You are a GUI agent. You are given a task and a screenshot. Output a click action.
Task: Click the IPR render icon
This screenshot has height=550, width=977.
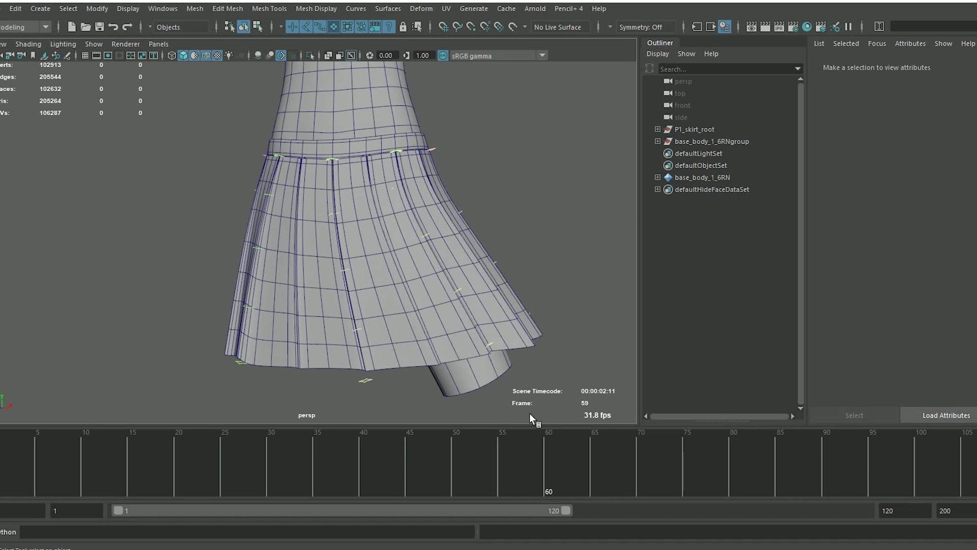779,27
